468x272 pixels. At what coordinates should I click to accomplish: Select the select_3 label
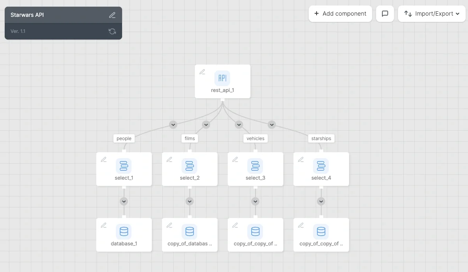pyautogui.click(x=255, y=178)
